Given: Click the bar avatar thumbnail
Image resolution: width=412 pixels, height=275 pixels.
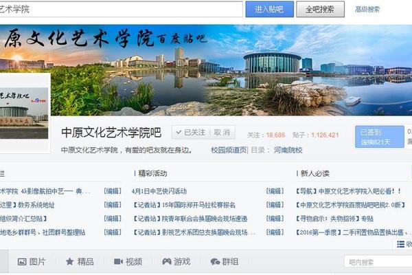Looking at the screenshot, I should 24,113.
